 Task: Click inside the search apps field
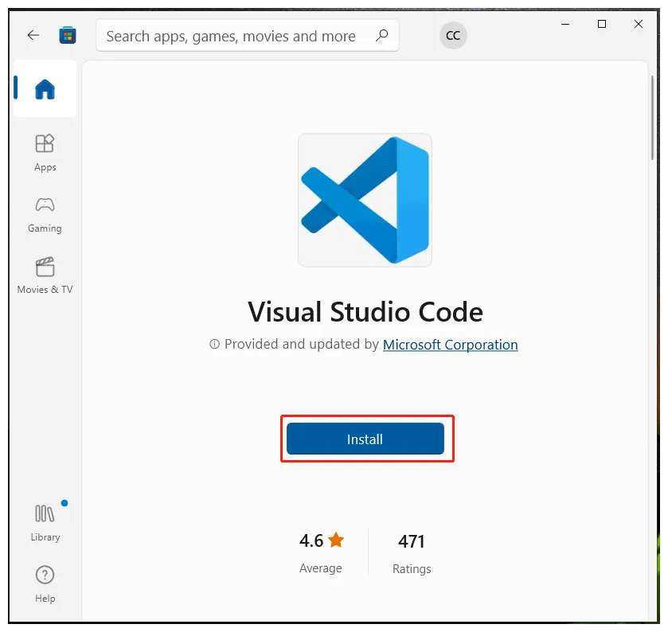coord(231,36)
